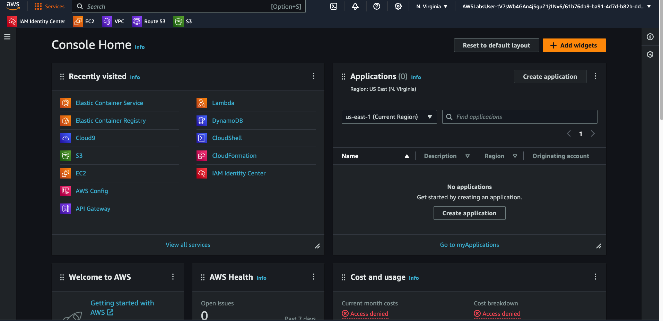Open Recently visited widget three-dot menu

(314, 76)
